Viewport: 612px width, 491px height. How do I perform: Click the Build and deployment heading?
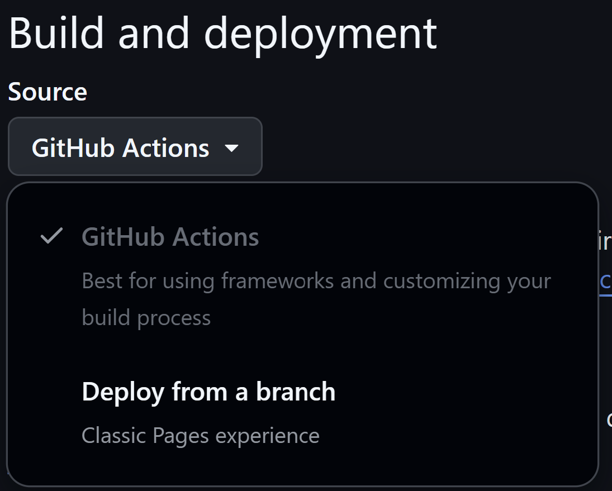pyautogui.click(x=222, y=32)
